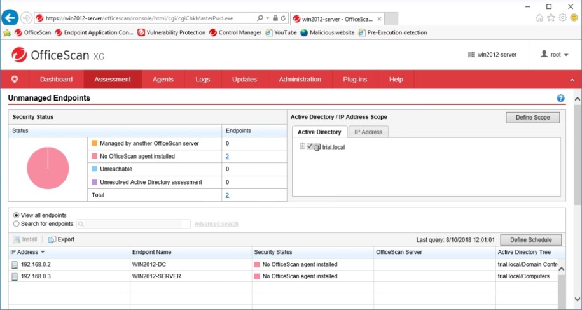Click the Define Schedule button
The width and height of the screenshot is (582, 310).
pos(530,240)
